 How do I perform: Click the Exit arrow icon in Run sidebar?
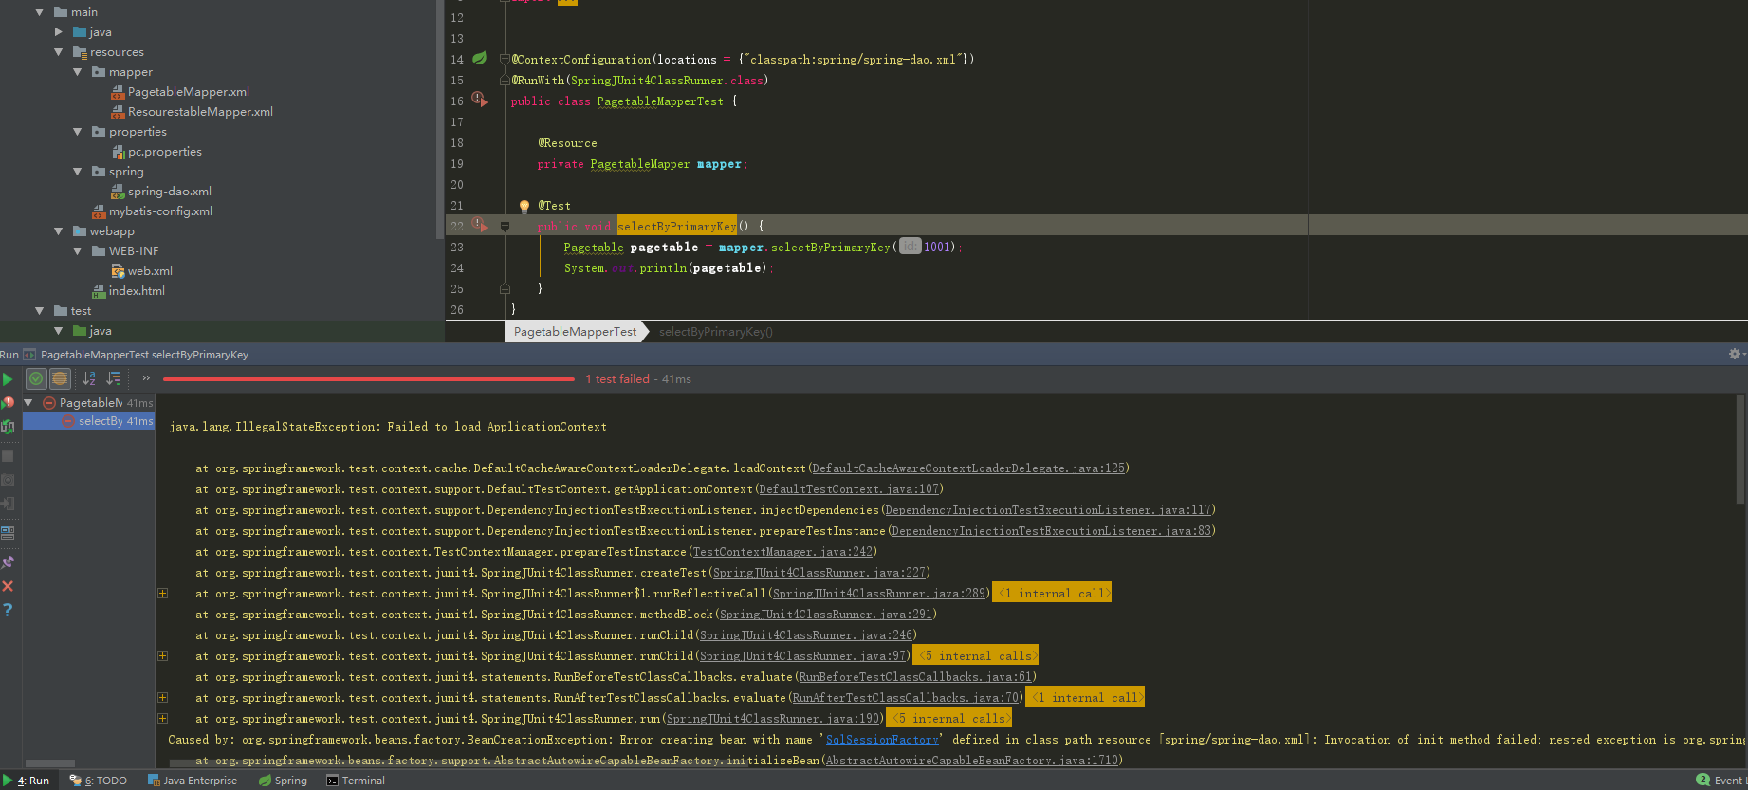coord(8,504)
